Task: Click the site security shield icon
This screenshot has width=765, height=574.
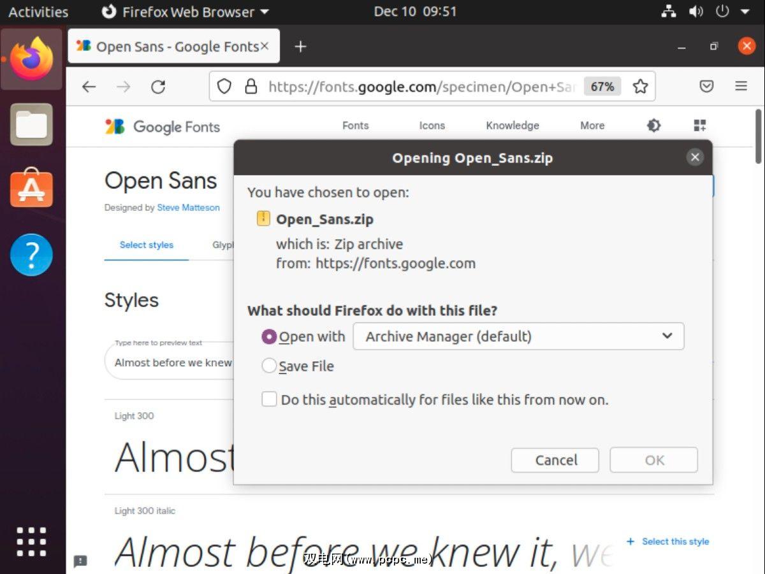Action: 224,87
